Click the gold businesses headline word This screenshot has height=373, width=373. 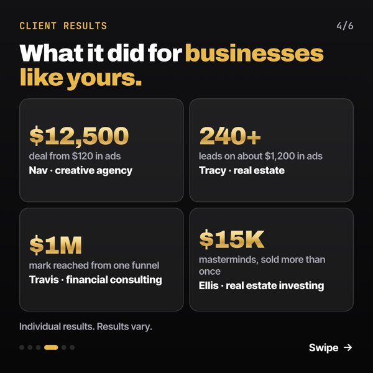coord(254,53)
